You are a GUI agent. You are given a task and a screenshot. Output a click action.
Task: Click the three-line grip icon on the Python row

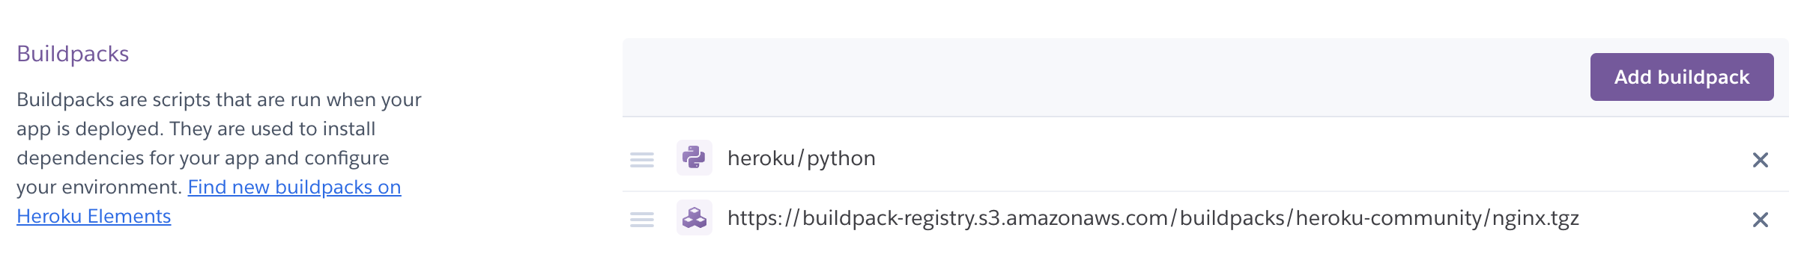point(642,159)
